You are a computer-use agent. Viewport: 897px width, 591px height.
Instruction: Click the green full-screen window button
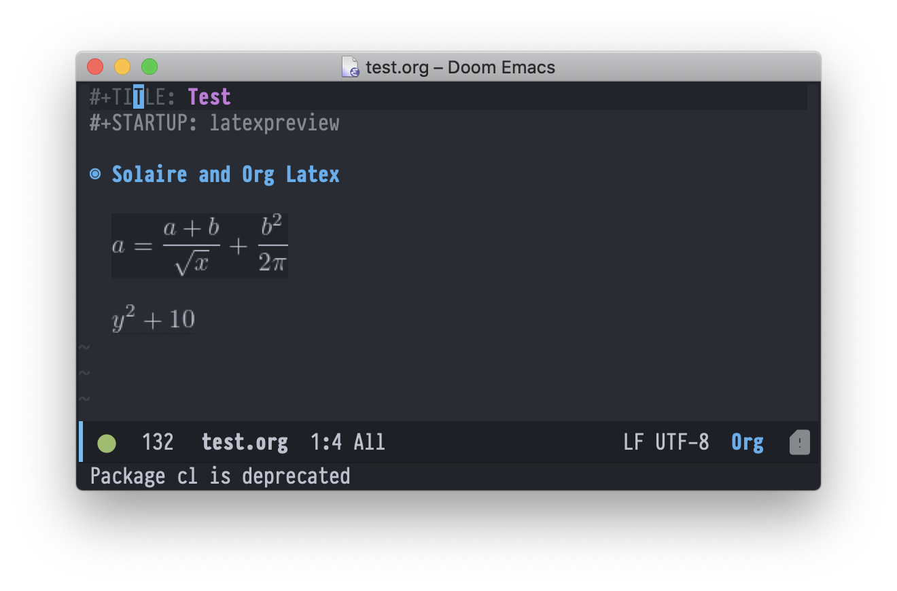coord(149,67)
